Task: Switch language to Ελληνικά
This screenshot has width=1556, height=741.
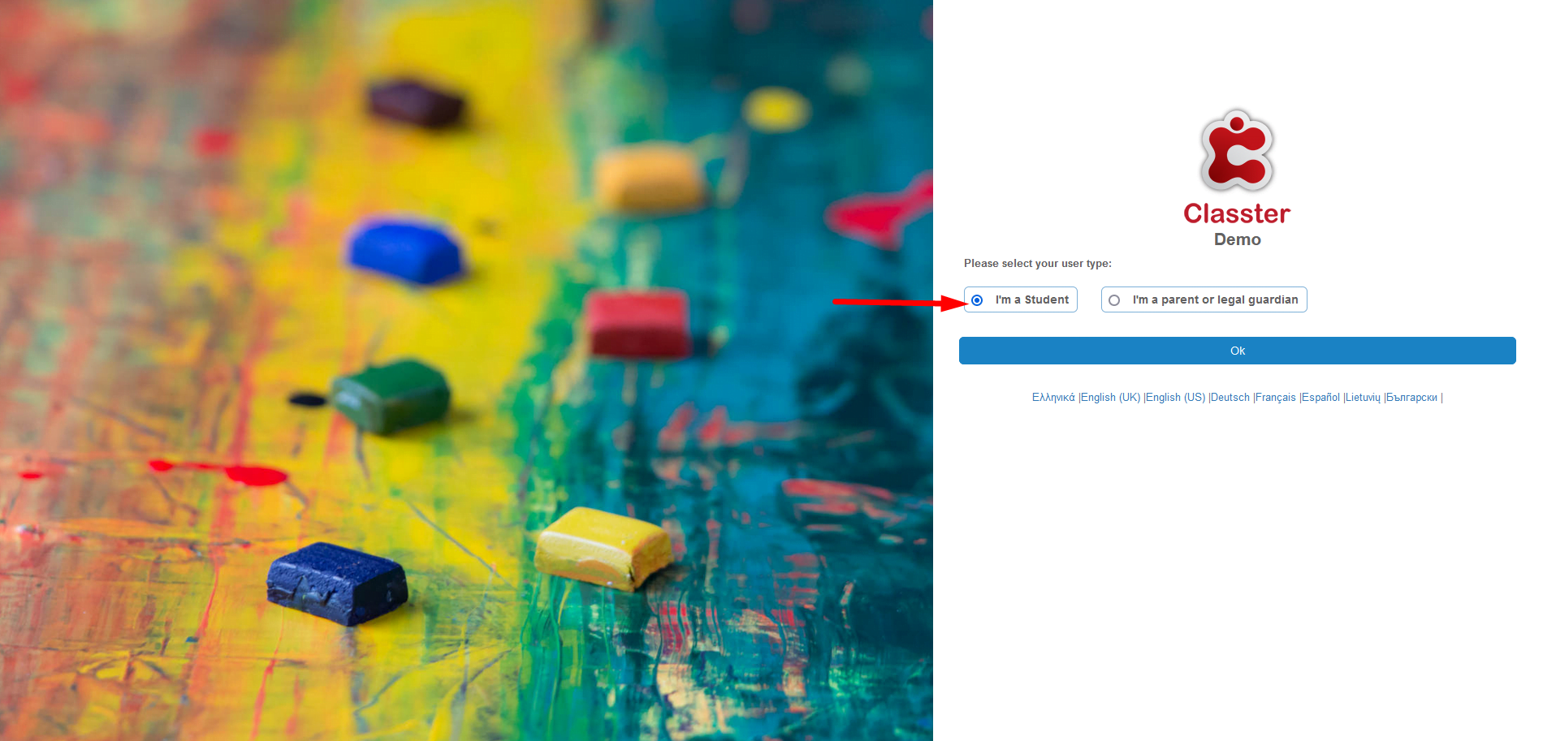Action: click(x=1052, y=398)
